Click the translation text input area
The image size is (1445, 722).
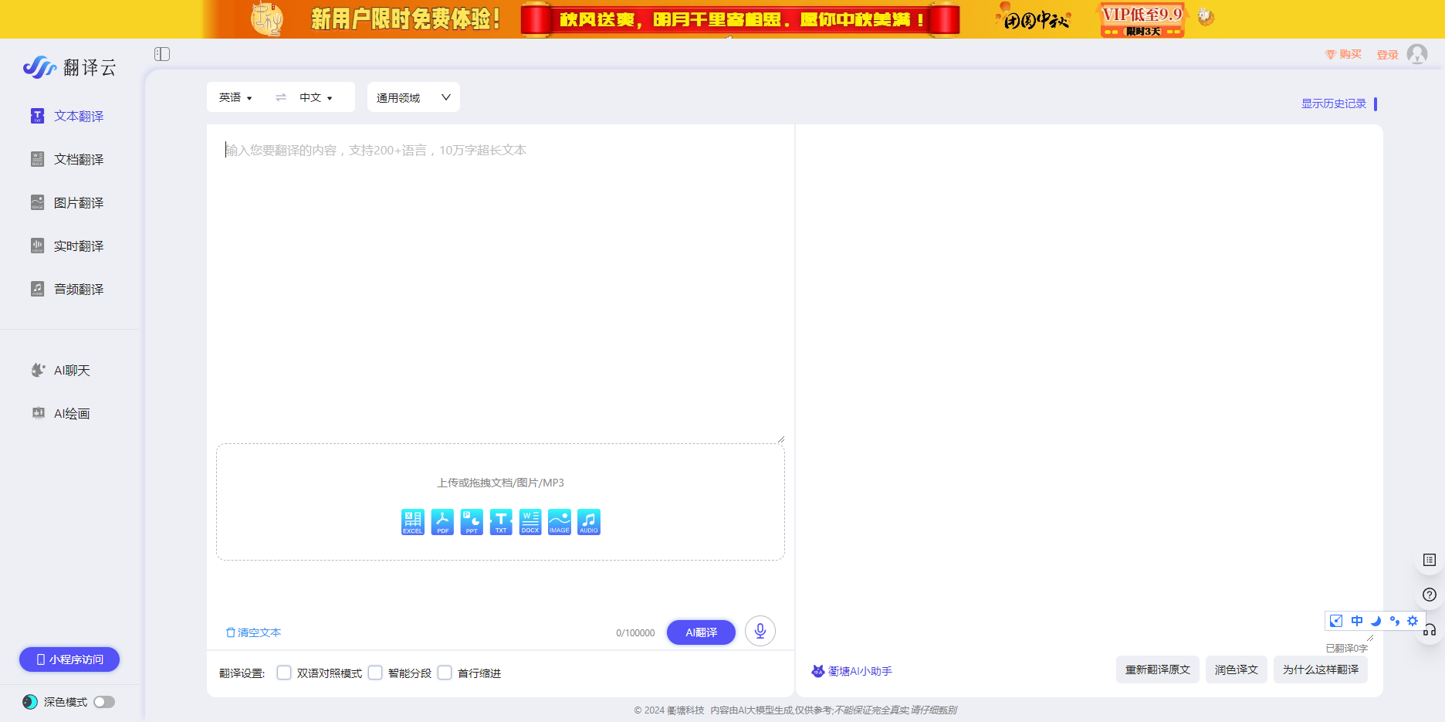(x=500, y=283)
